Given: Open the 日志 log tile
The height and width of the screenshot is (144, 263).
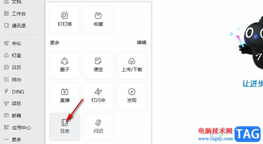Looking at the screenshot, I should click(x=65, y=127).
